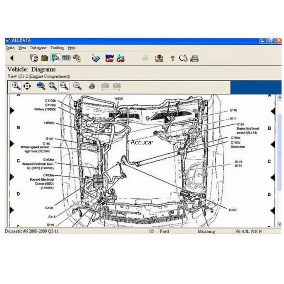Click the 'V6-4.0L VIN N' status entry
Viewport: 284px width, 284px height.
pyautogui.click(x=248, y=231)
